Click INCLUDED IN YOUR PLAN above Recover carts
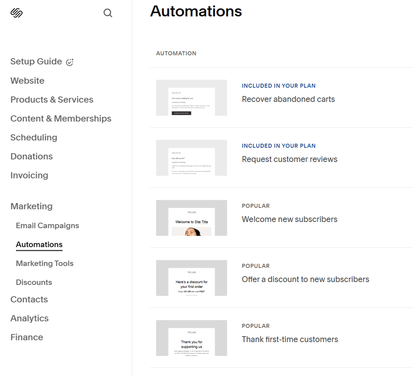The width and height of the screenshot is (413, 377). click(x=279, y=86)
